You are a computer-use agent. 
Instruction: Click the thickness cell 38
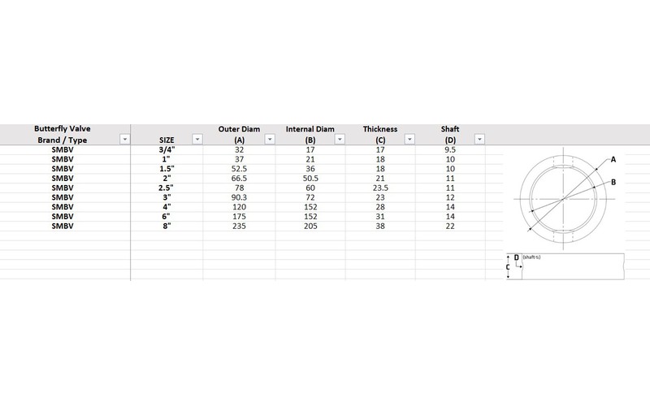[380, 227]
